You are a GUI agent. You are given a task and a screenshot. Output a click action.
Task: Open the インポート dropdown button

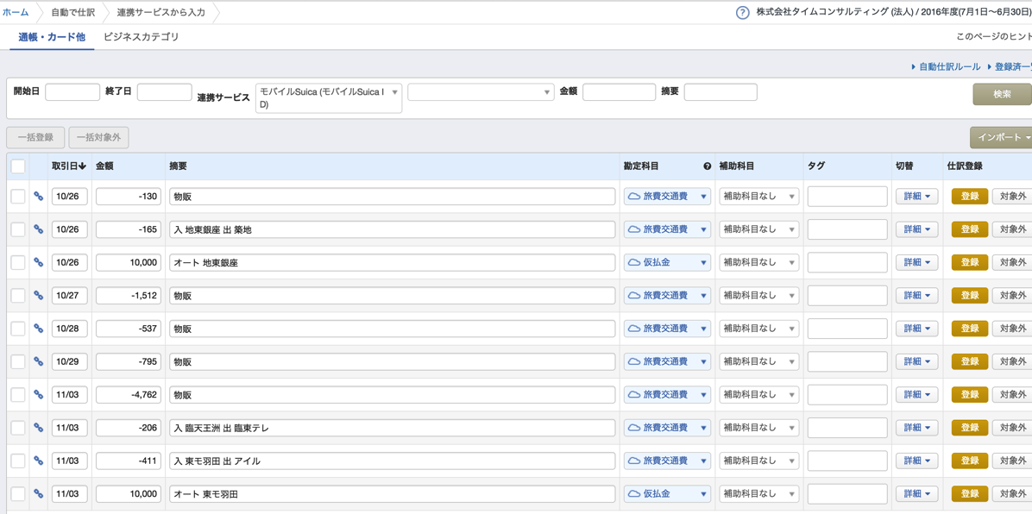tap(1001, 137)
